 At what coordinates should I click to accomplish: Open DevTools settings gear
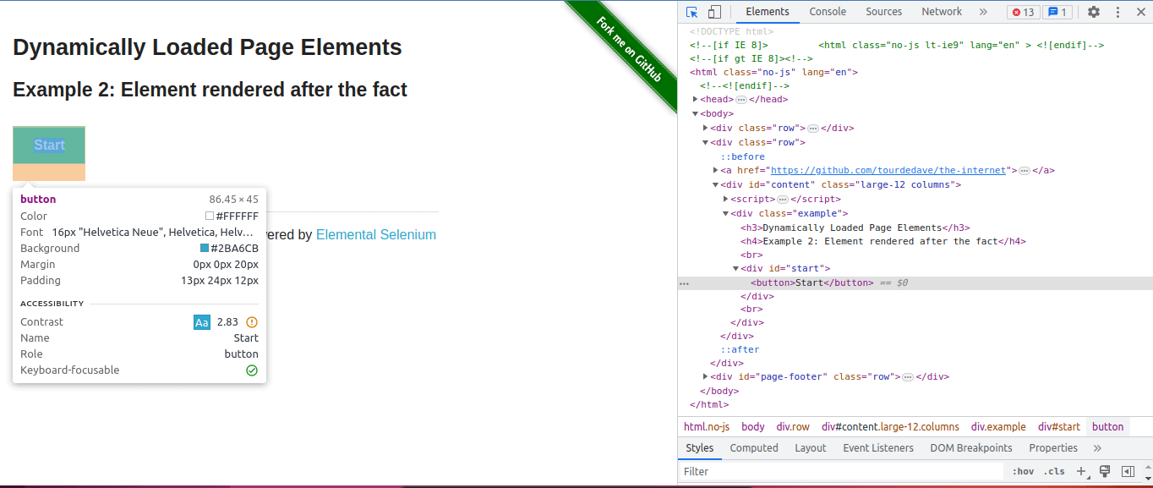[1094, 12]
